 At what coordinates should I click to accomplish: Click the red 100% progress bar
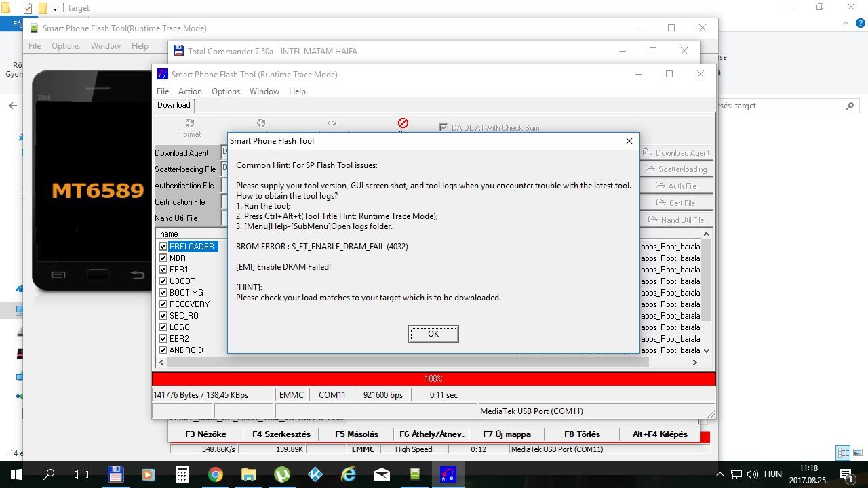point(433,379)
